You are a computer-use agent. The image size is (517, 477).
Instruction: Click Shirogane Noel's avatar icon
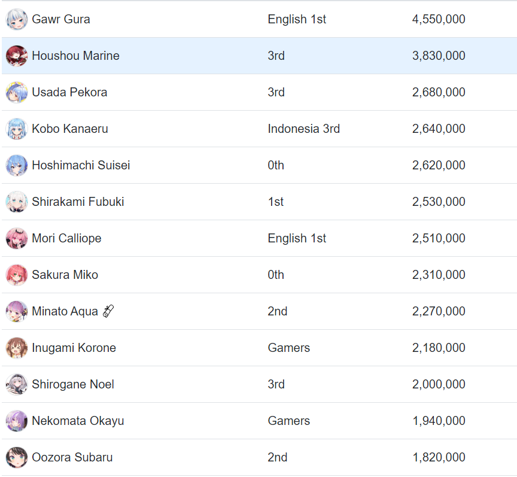17,384
